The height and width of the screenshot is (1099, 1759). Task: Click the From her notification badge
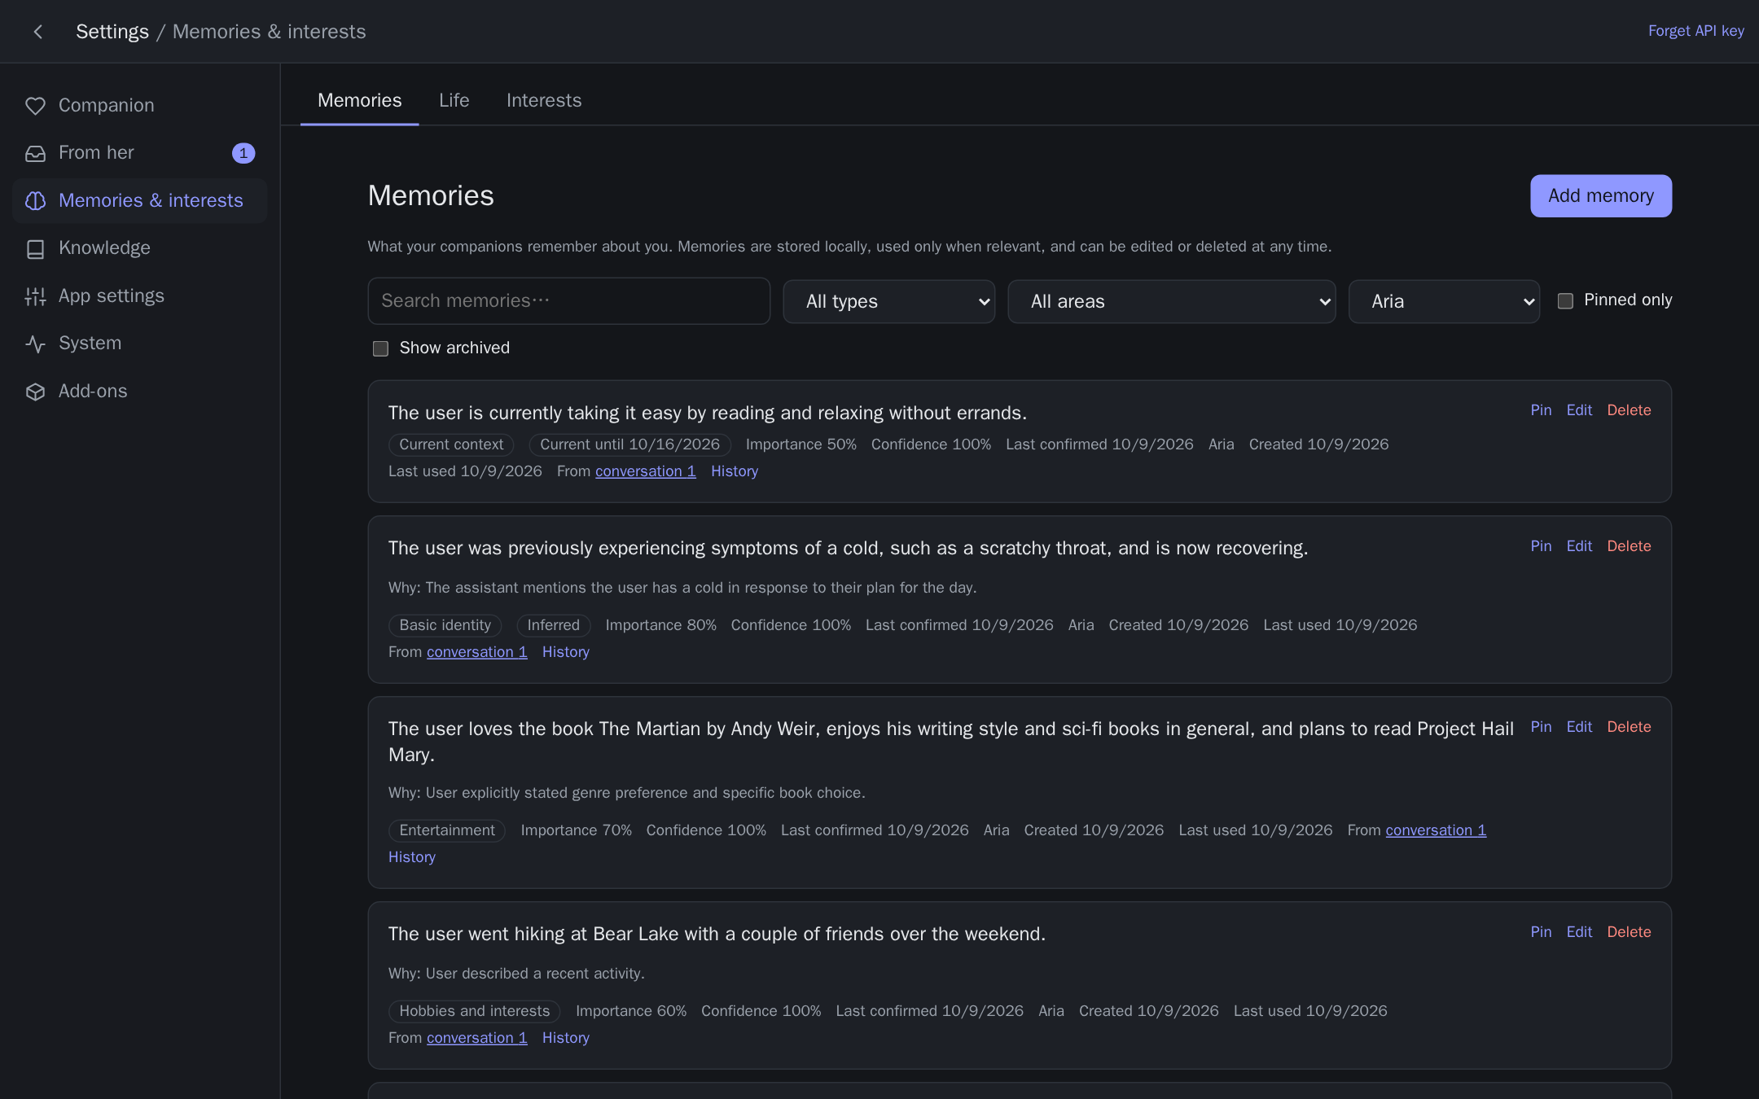click(243, 153)
